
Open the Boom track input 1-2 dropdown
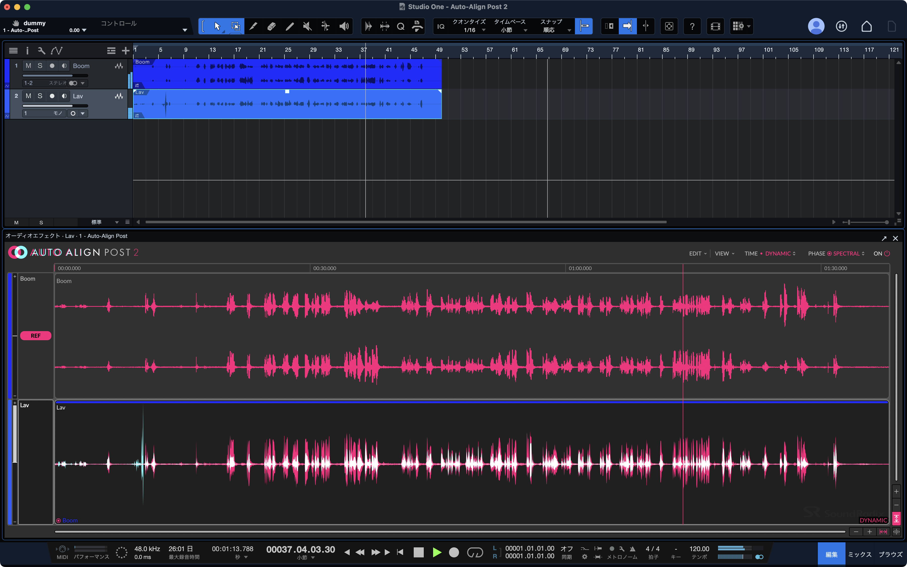[x=45, y=83]
